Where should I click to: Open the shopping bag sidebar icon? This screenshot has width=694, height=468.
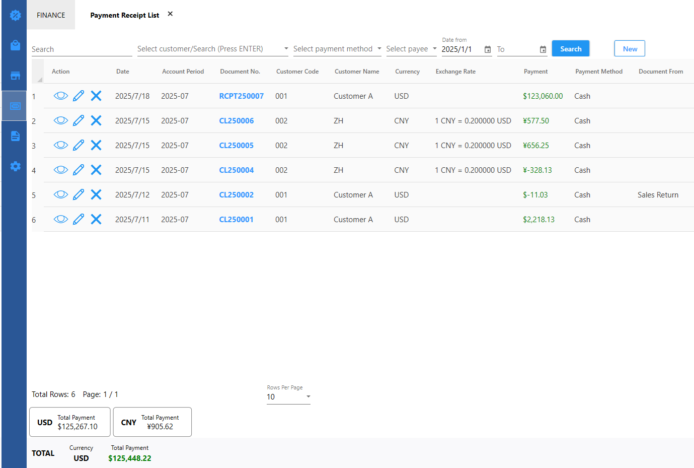coord(15,45)
